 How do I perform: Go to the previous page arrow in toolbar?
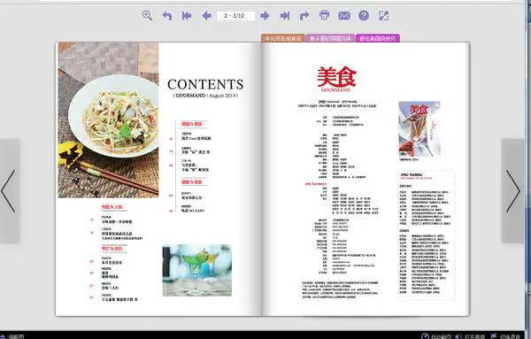click(x=206, y=16)
